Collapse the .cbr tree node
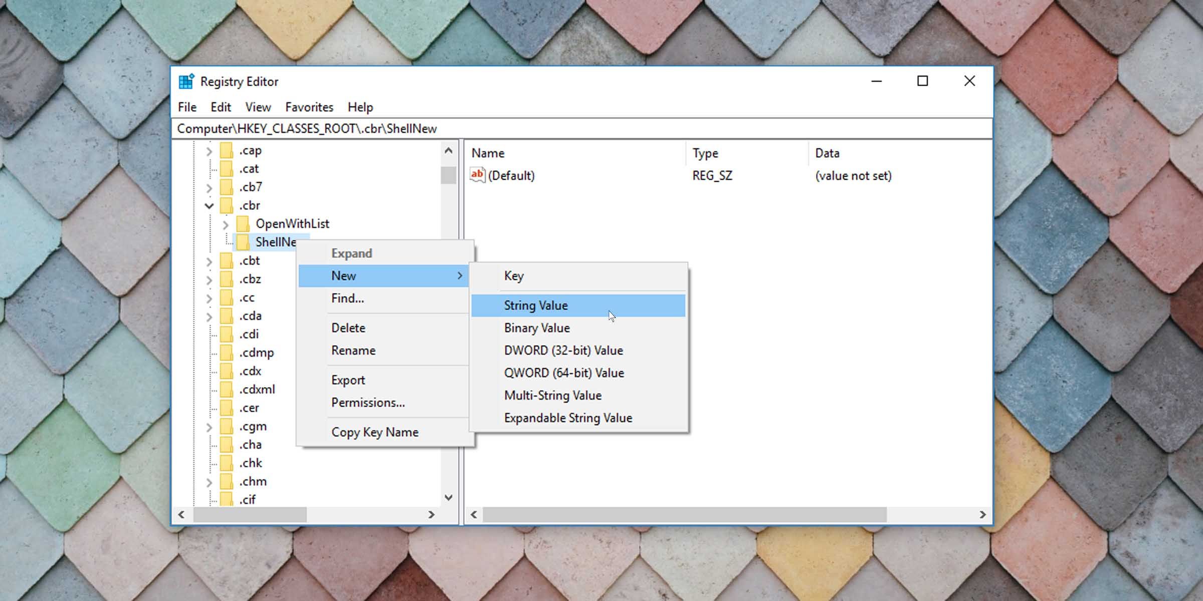This screenshot has height=601, width=1203. click(209, 206)
